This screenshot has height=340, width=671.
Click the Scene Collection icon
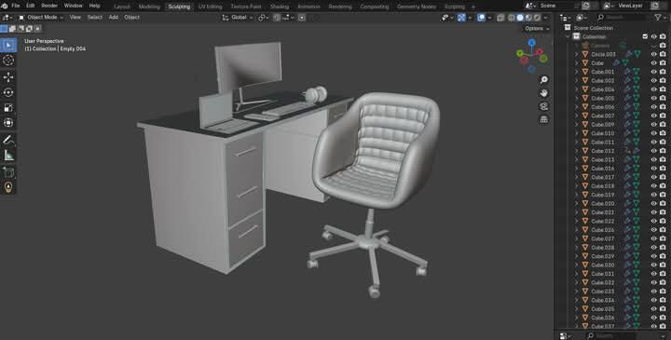pyautogui.click(x=568, y=28)
